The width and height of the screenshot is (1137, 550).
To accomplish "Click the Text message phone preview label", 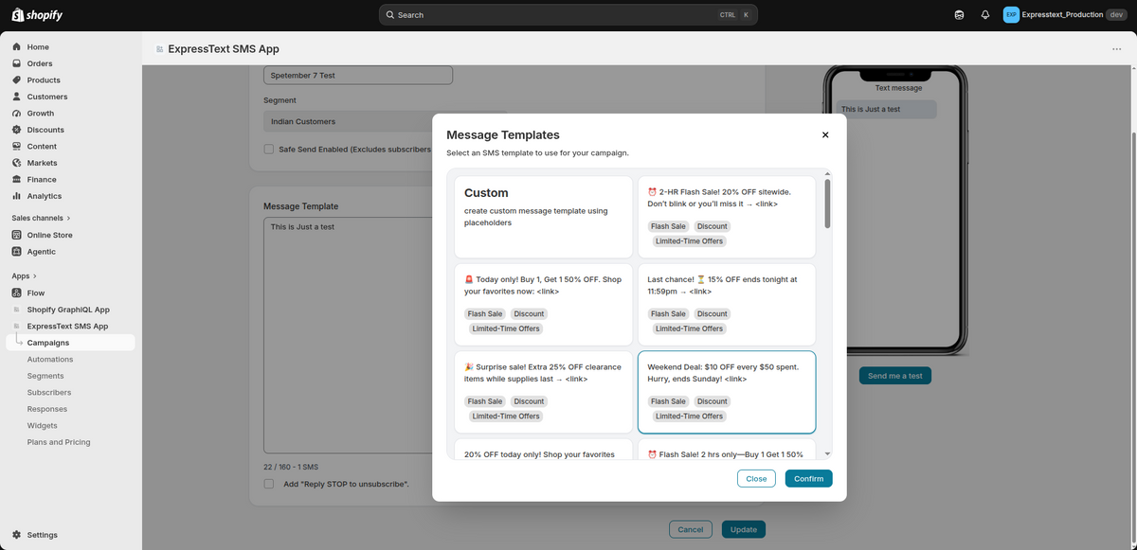I will tap(898, 88).
